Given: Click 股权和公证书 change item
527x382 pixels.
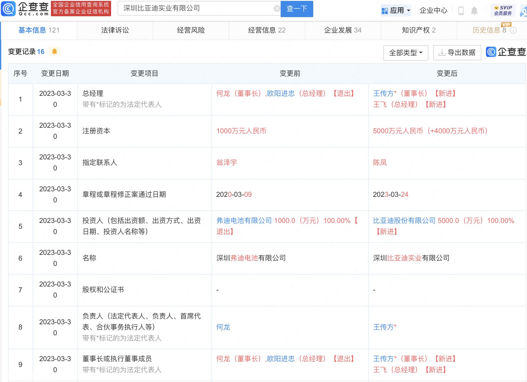Looking at the screenshot, I should tap(103, 290).
